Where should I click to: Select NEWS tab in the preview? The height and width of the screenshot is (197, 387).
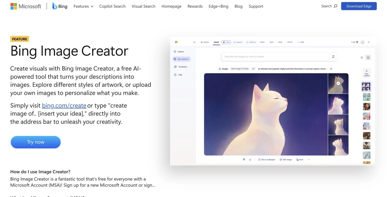280,42
